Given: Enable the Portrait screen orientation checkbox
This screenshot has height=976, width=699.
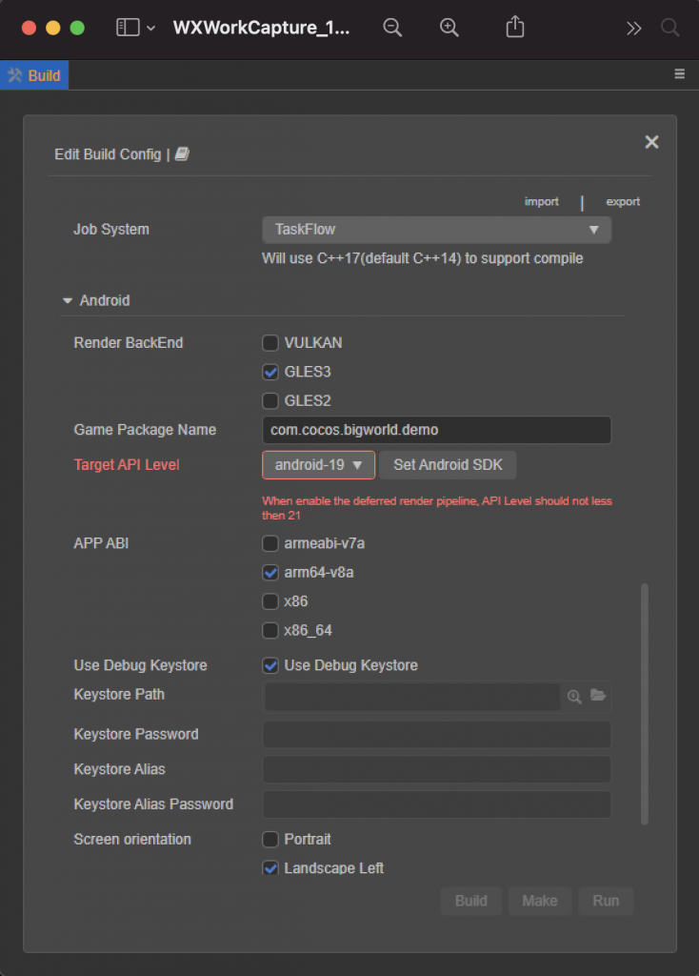Looking at the screenshot, I should pyautogui.click(x=270, y=839).
